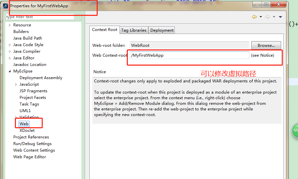This screenshot has height=179, width=298.
Task: Focus the type filter text box
Action: (43, 17)
